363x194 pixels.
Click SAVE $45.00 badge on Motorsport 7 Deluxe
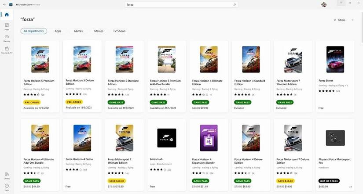click(x=285, y=181)
